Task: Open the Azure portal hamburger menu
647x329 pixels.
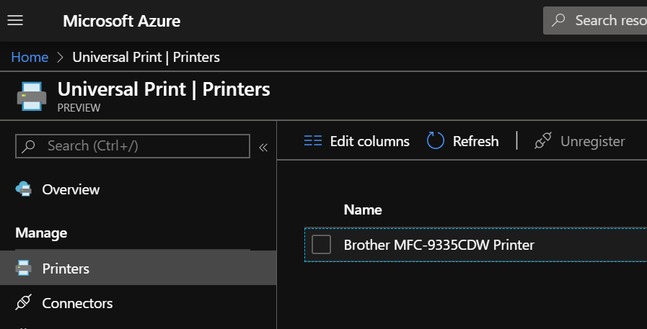Action: click(x=15, y=20)
